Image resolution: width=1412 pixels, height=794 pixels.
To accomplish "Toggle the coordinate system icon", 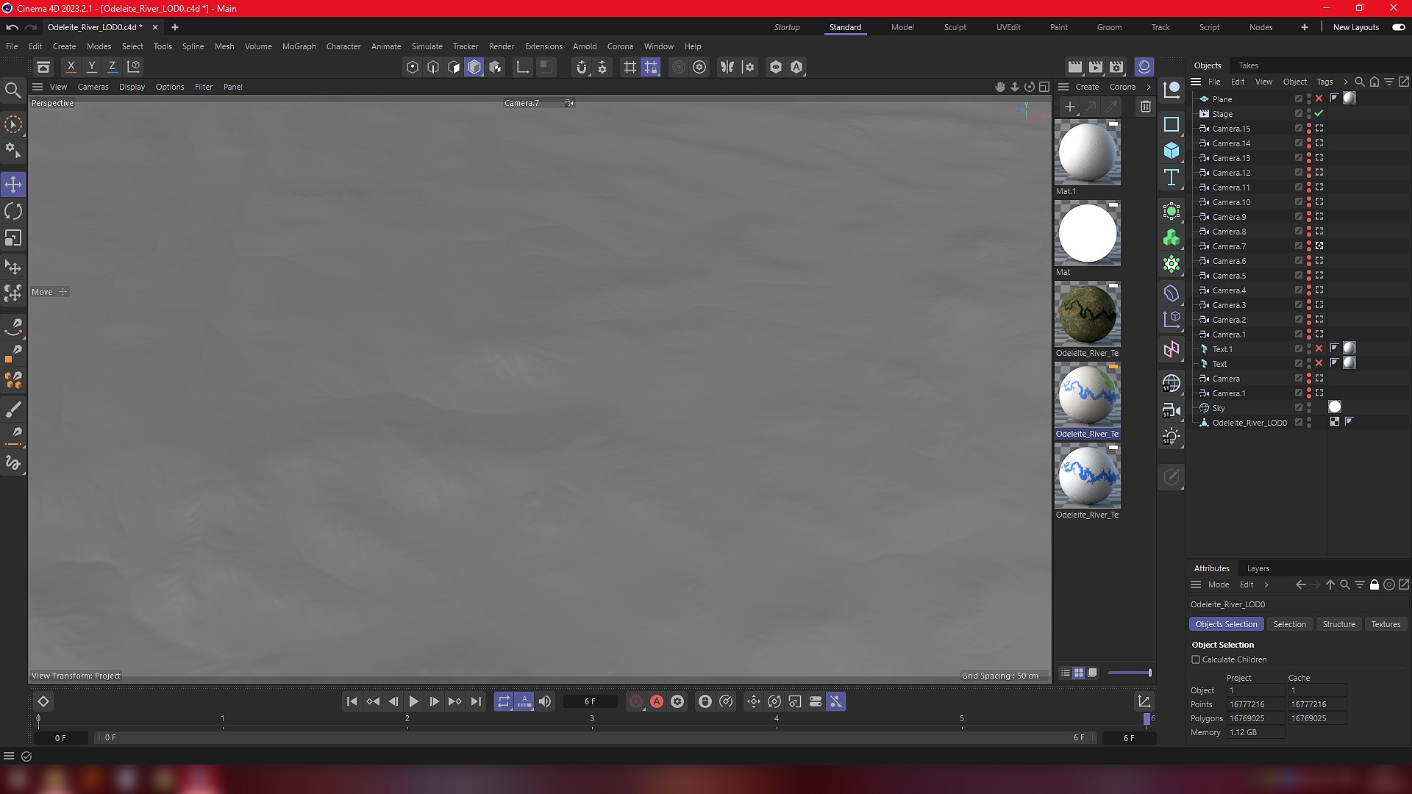I will (133, 67).
